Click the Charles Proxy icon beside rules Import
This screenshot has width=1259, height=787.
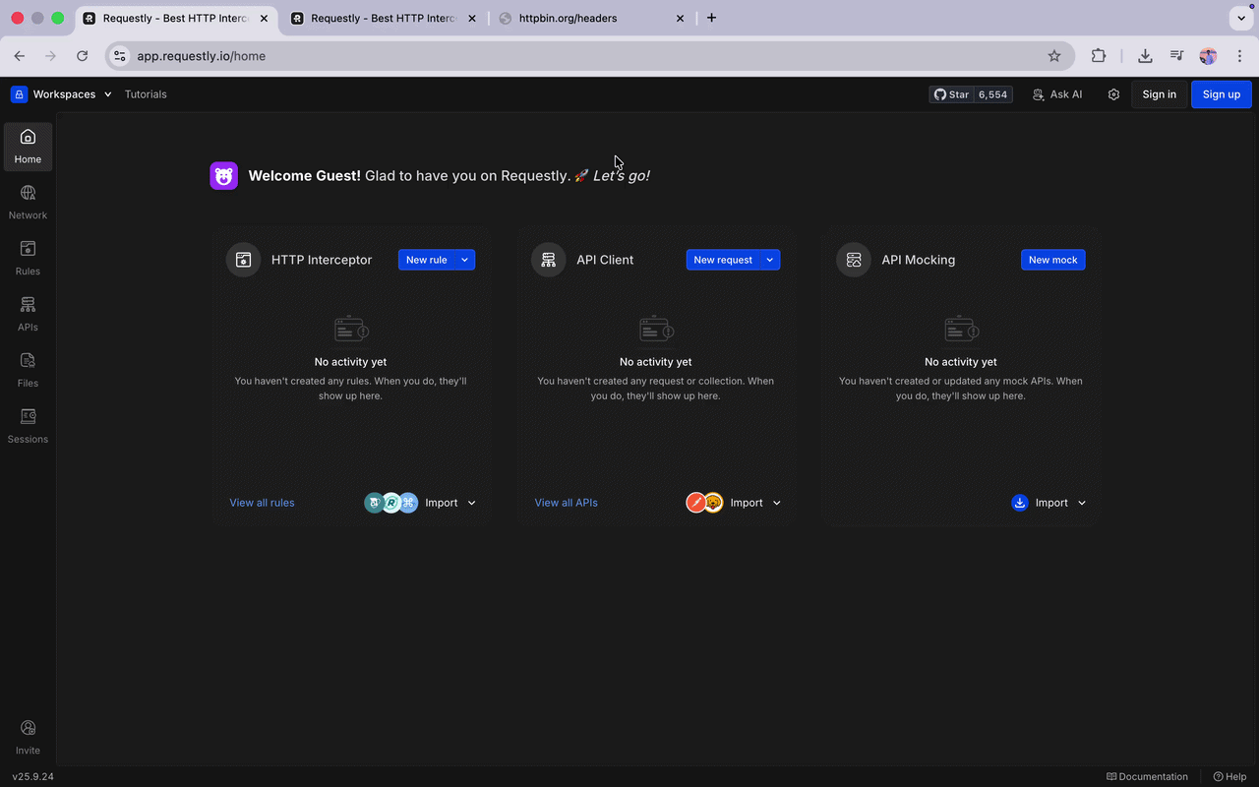click(374, 503)
